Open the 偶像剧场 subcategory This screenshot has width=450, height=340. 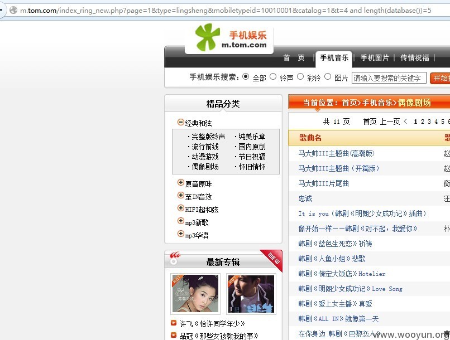coord(205,167)
